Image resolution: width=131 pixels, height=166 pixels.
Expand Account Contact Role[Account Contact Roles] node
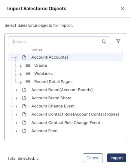[x=17, y=115]
